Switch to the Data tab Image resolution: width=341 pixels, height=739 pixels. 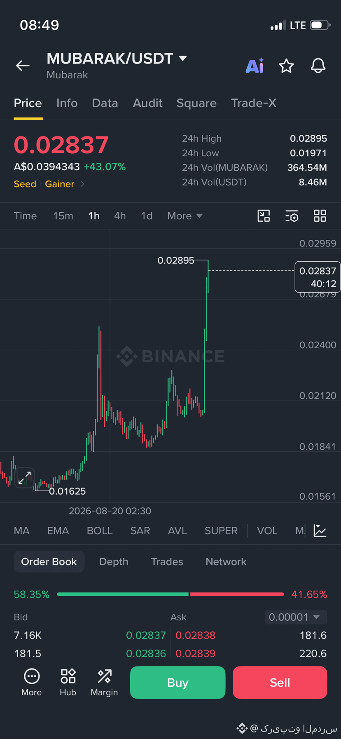tap(105, 103)
